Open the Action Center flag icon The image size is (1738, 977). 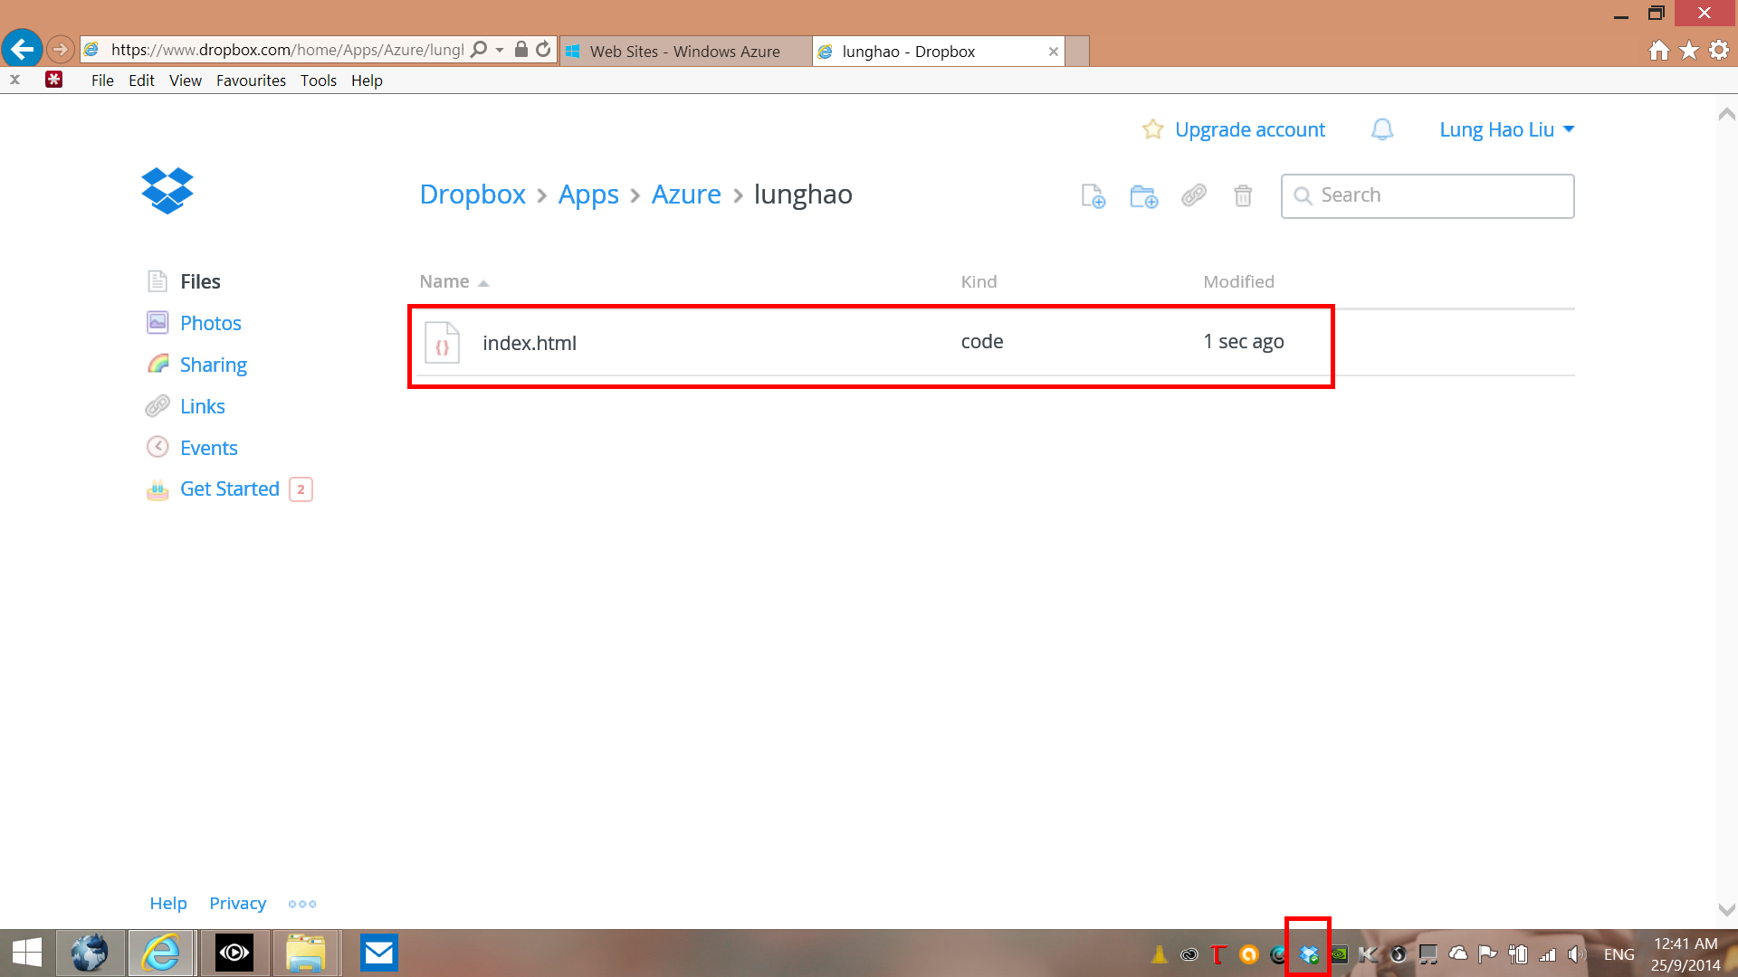click(1487, 953)
